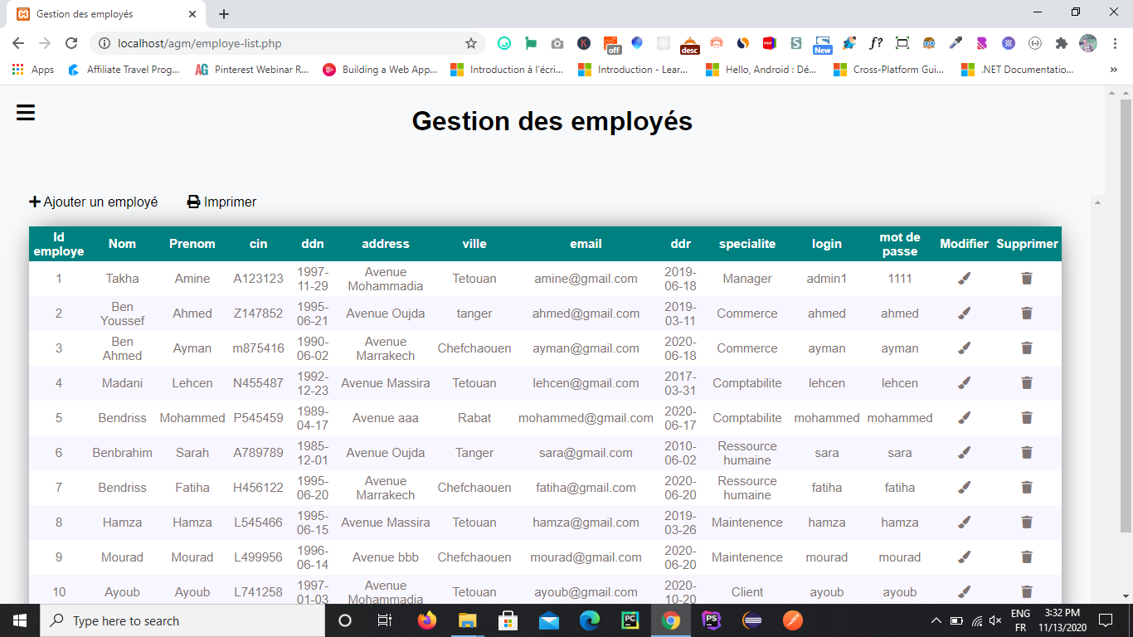The image size is (1133, 637).
Task: Edit employee Madani Lehcen
Action: click(964, 383)
